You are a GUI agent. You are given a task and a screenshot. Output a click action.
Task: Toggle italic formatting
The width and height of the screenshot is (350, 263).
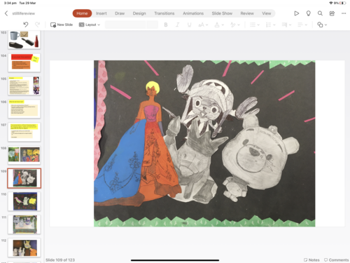(177, 25)
